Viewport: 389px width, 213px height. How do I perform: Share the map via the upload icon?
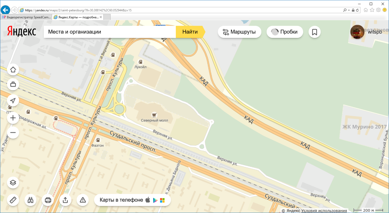coord(65,200)
